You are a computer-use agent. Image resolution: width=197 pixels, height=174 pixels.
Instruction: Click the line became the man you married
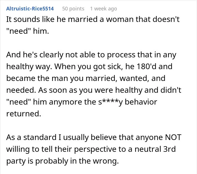[86, 78]
